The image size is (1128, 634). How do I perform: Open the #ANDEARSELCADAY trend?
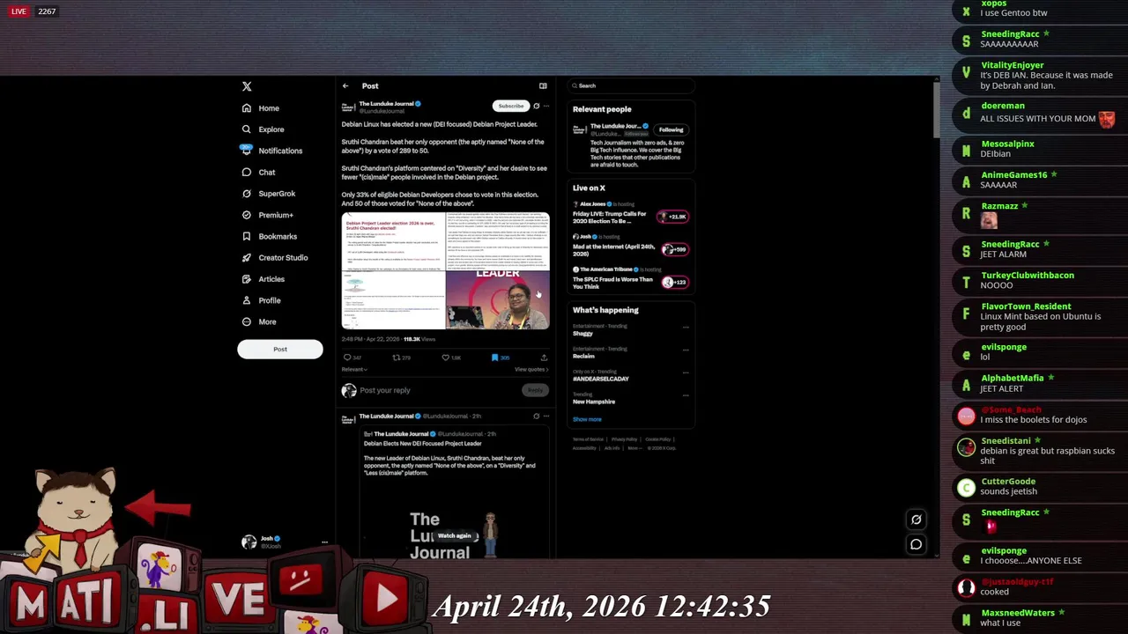click(x=601, y=379)
